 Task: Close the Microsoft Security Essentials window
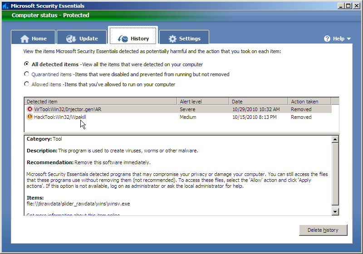[357, 6]
